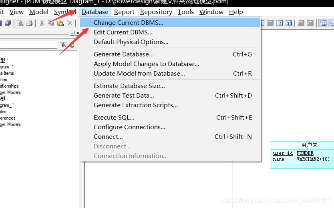Open the Report menu
334x208 pixels.
124,12
